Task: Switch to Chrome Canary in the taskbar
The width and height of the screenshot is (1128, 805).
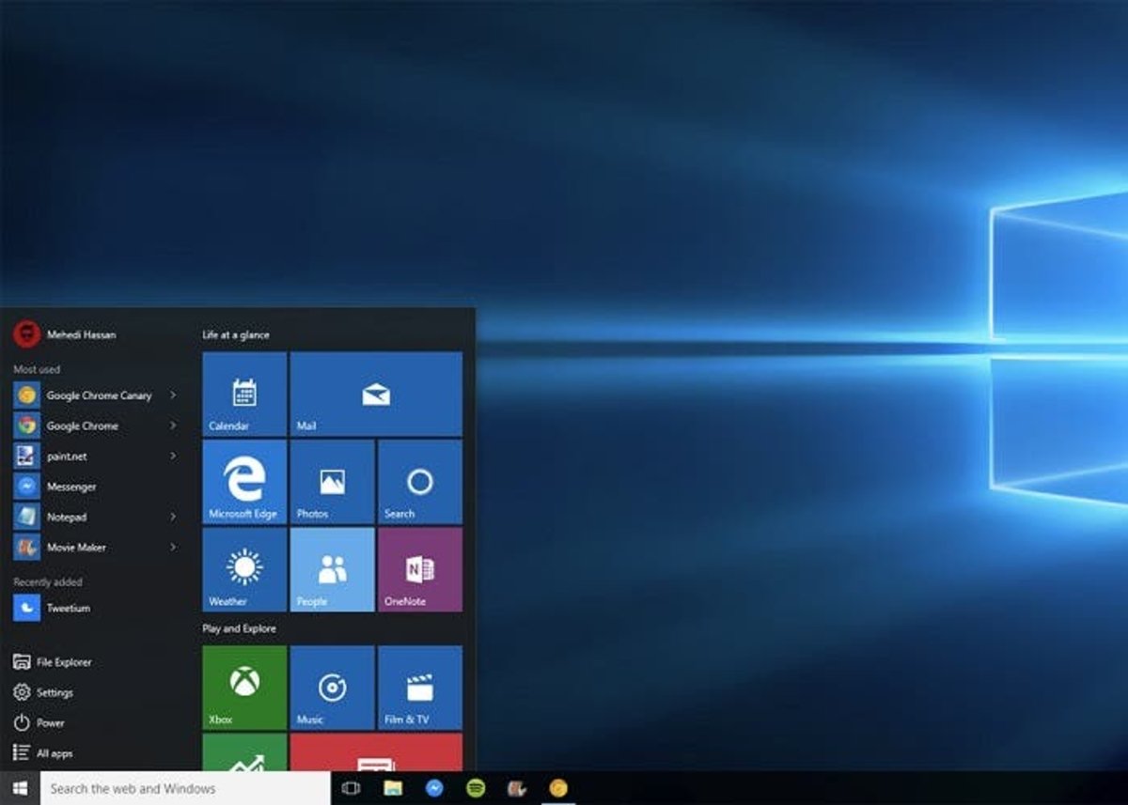Action: point(558,788)
